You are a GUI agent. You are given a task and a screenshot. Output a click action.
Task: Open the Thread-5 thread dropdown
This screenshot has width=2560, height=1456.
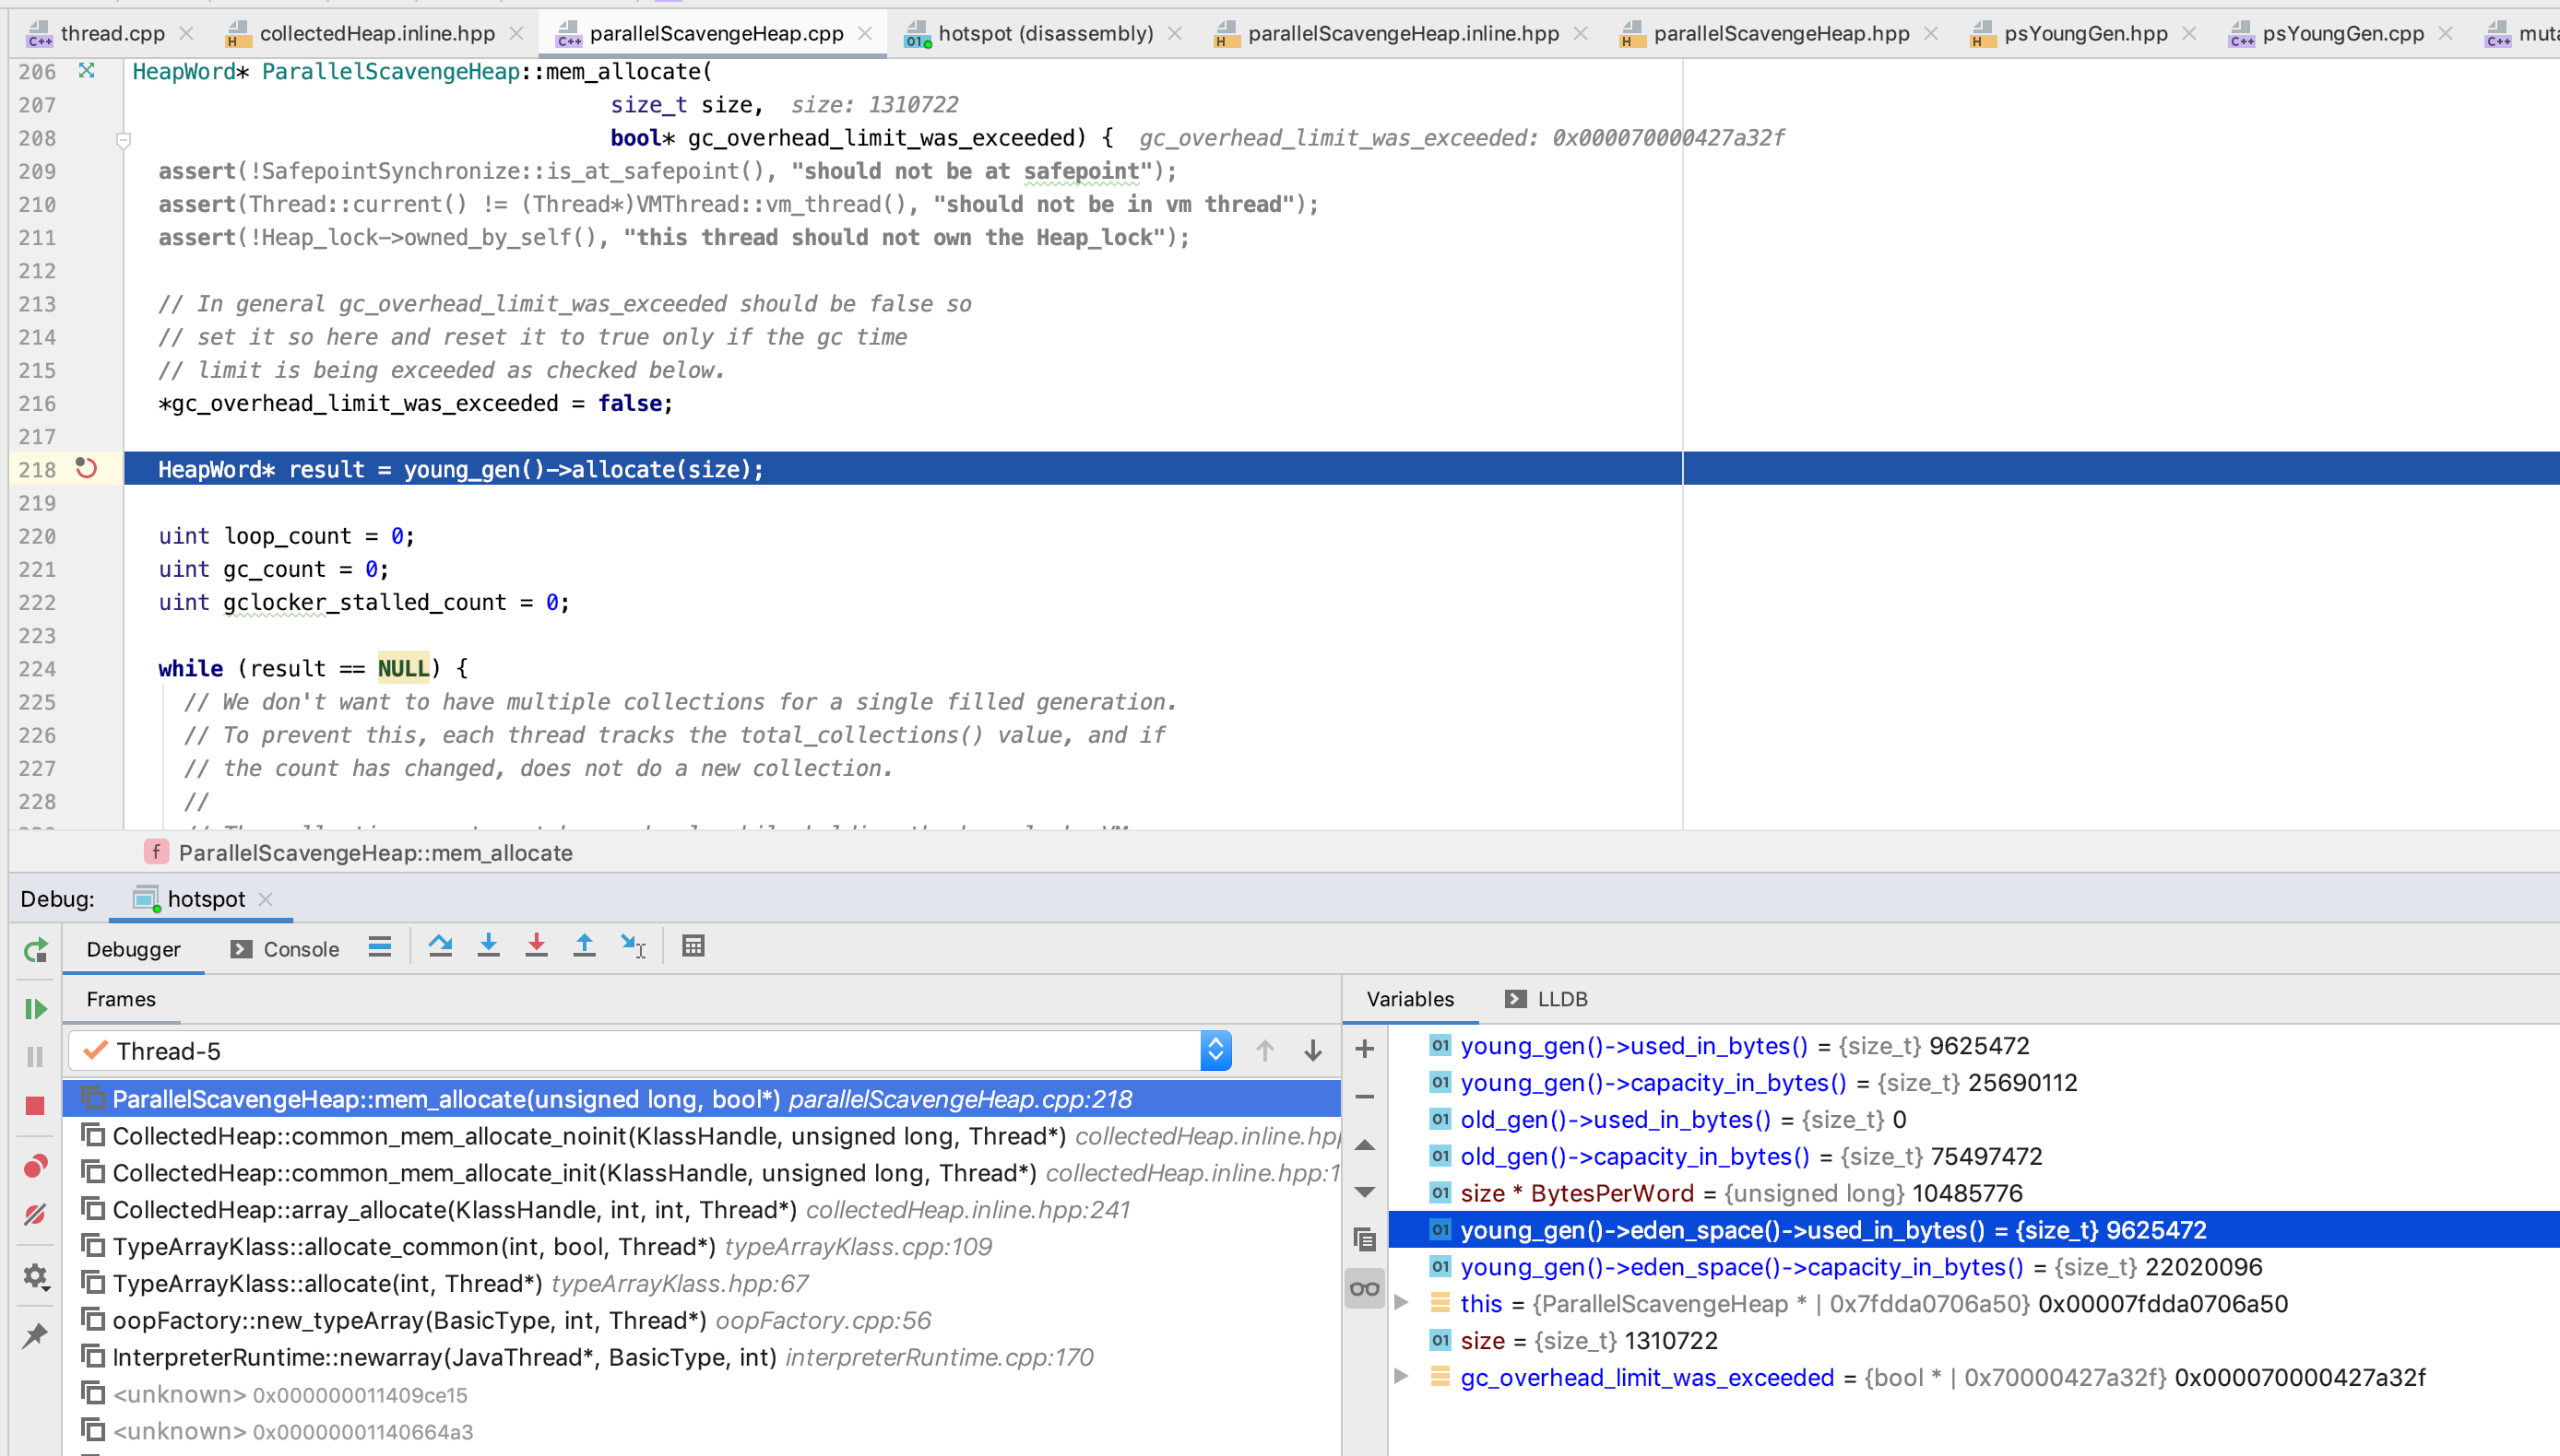[1215, 1051]
